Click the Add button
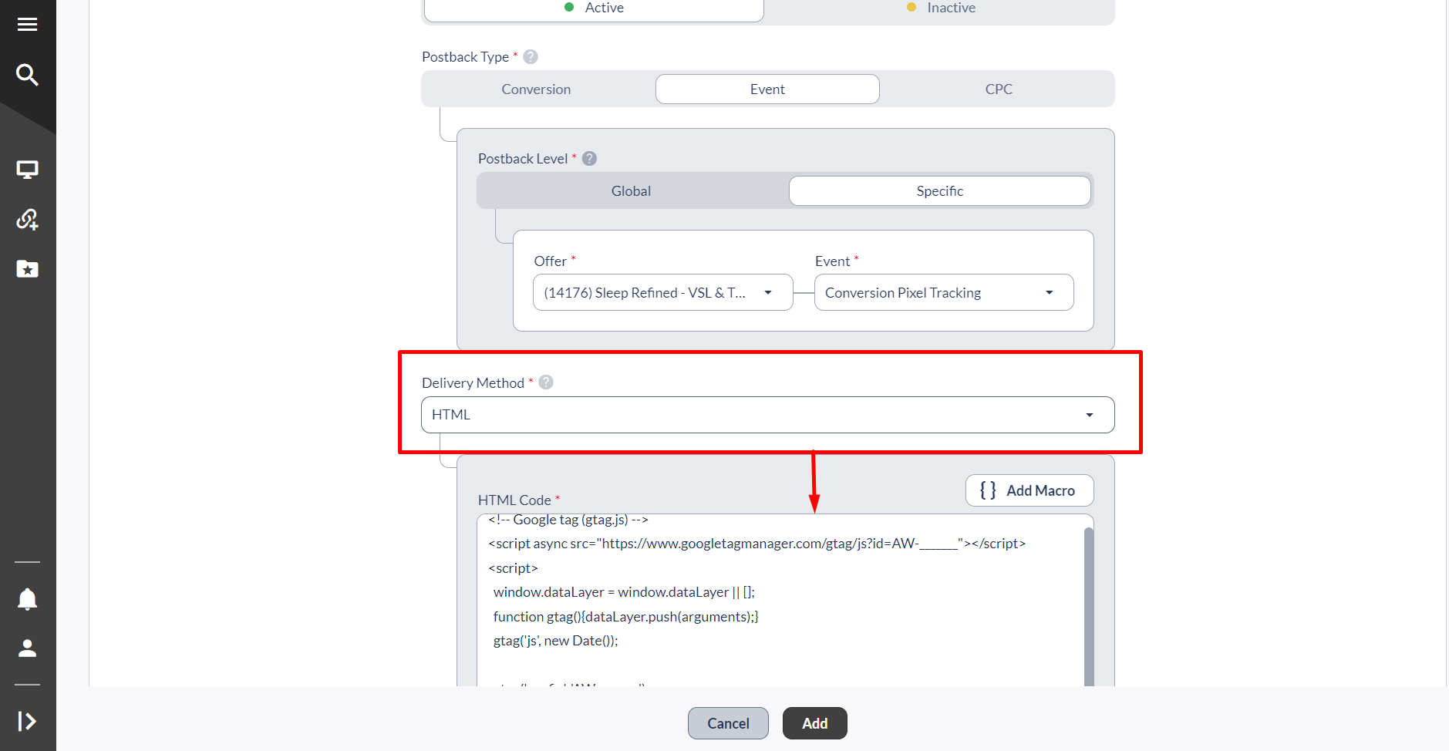The image size is (1449, 751). tap(814, 723)
